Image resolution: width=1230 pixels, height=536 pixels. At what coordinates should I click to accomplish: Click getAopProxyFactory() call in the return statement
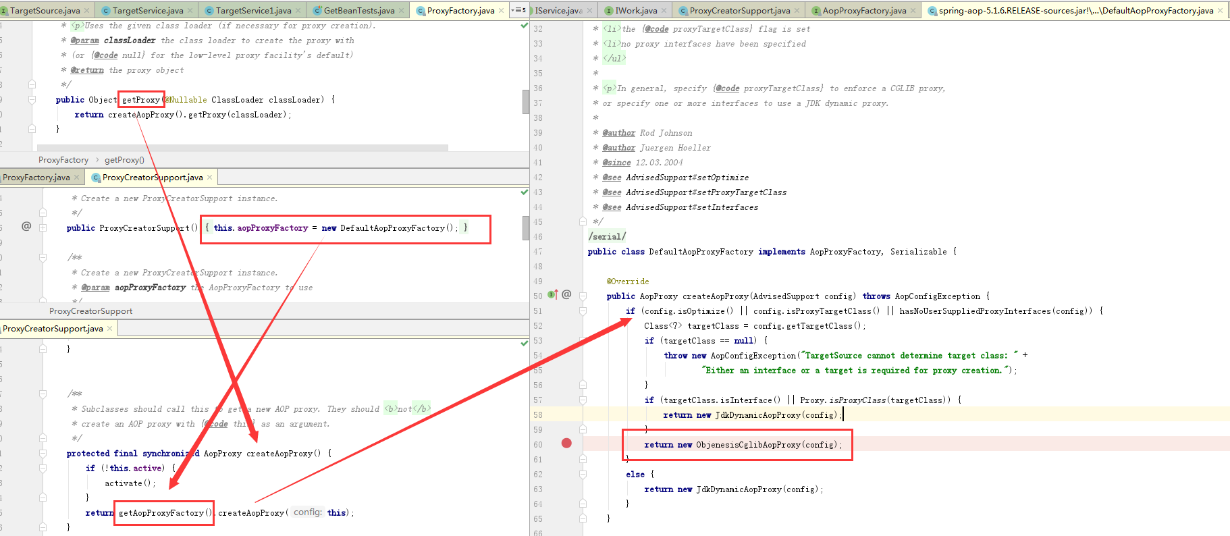pyautogui.click(x=165, y=513)
